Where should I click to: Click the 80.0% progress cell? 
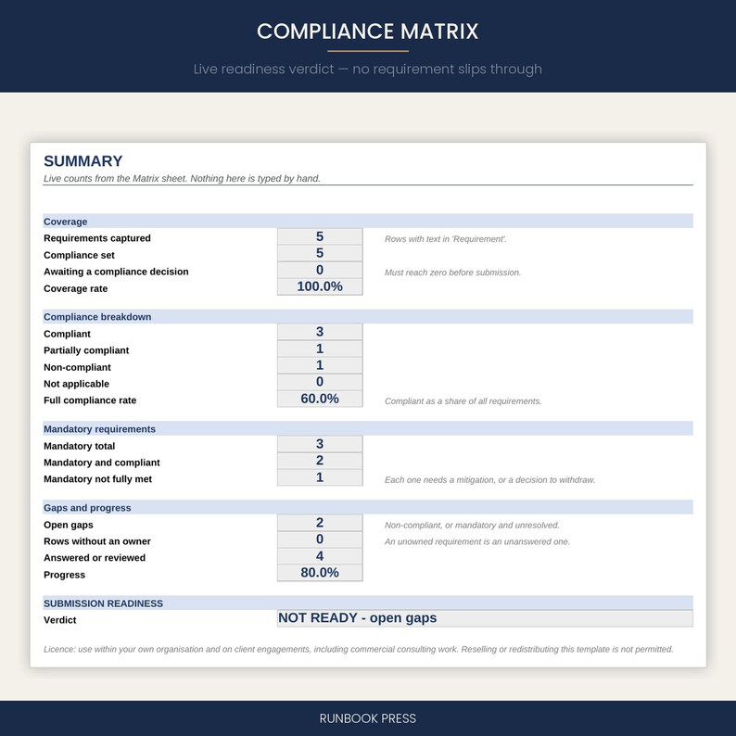(x=320, y=573)
